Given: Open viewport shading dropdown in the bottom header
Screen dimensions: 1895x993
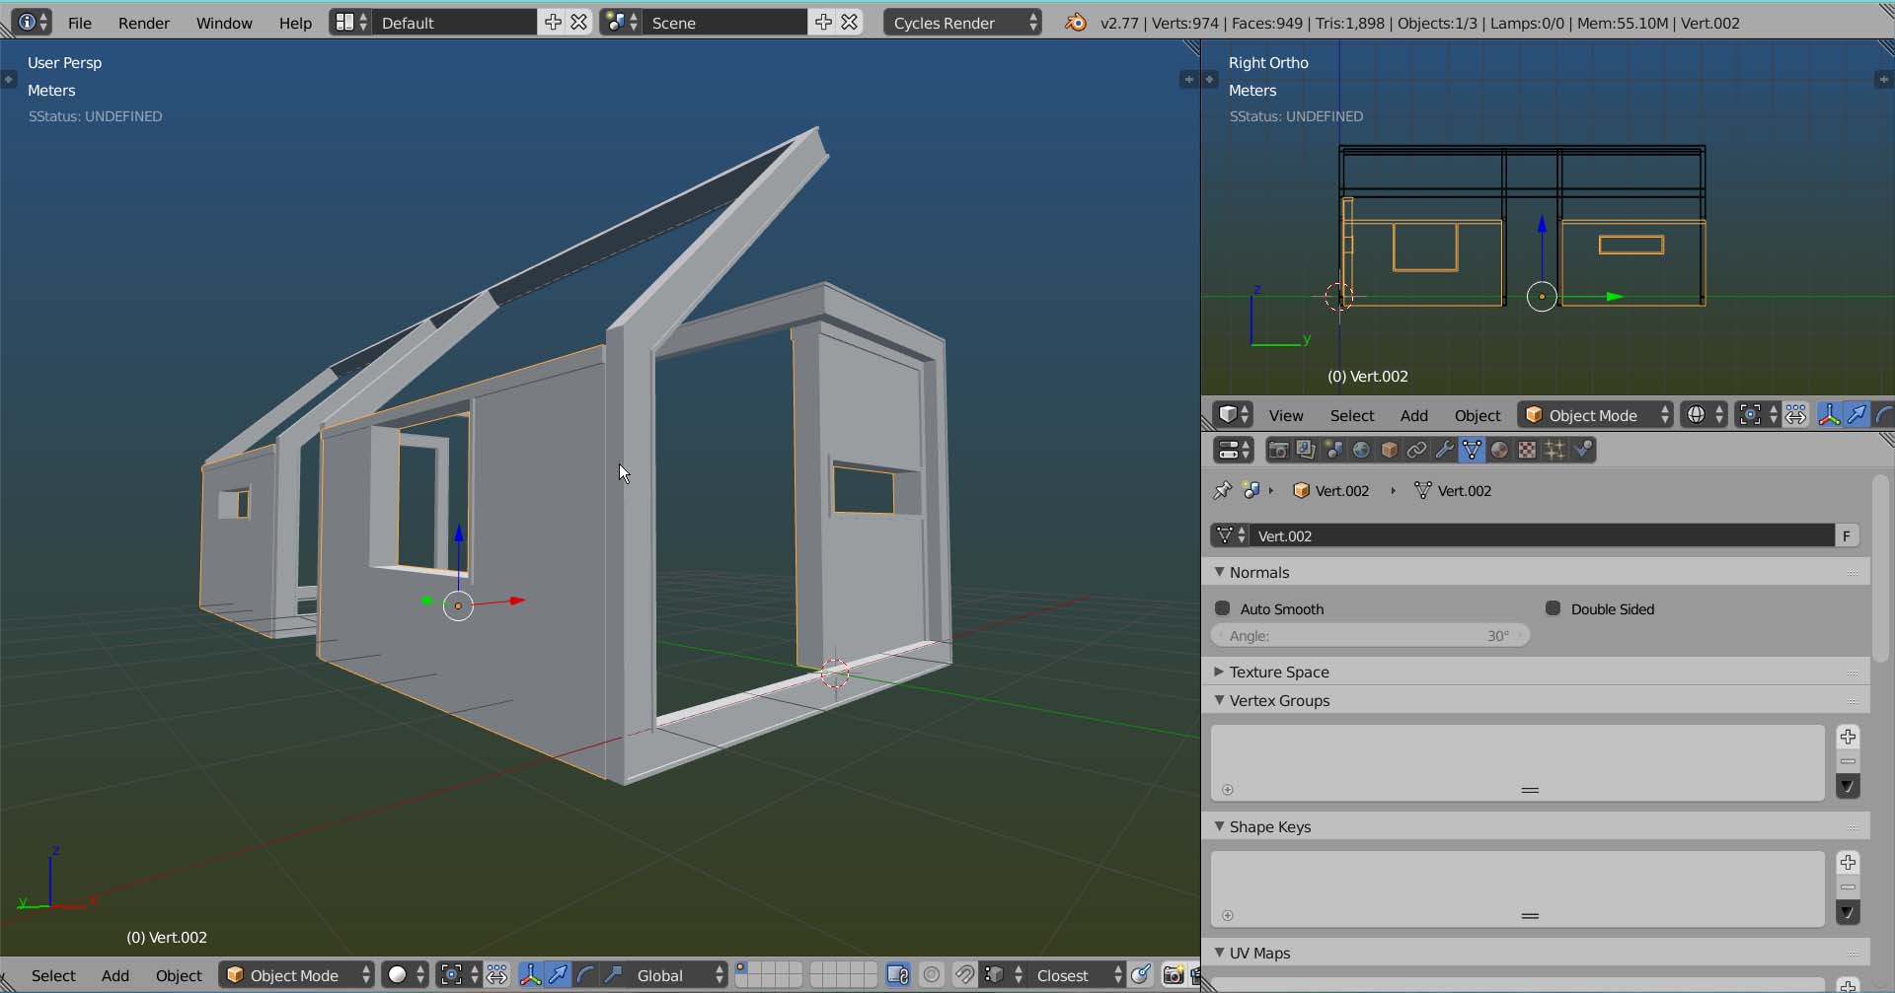Looking at the screenshot, I should tap(405, 975).
